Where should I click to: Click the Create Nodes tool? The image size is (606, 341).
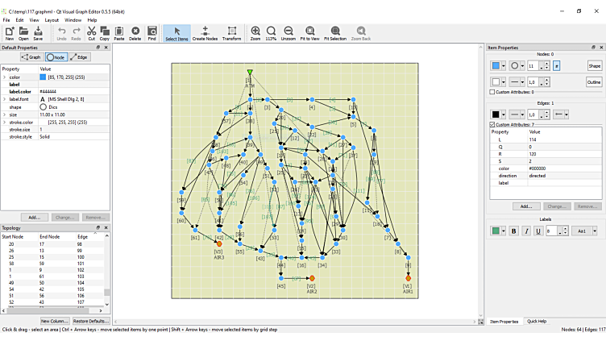(205, 33)
